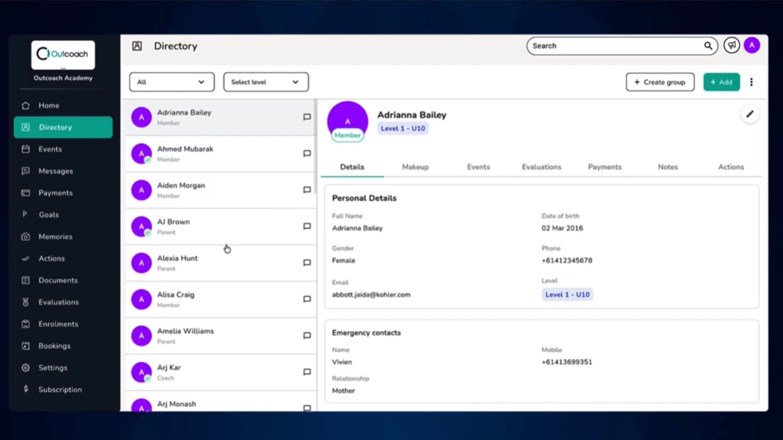Switch to the Makeup tab
The width and height of the screenshot is (783, 440).
(415, 167)
